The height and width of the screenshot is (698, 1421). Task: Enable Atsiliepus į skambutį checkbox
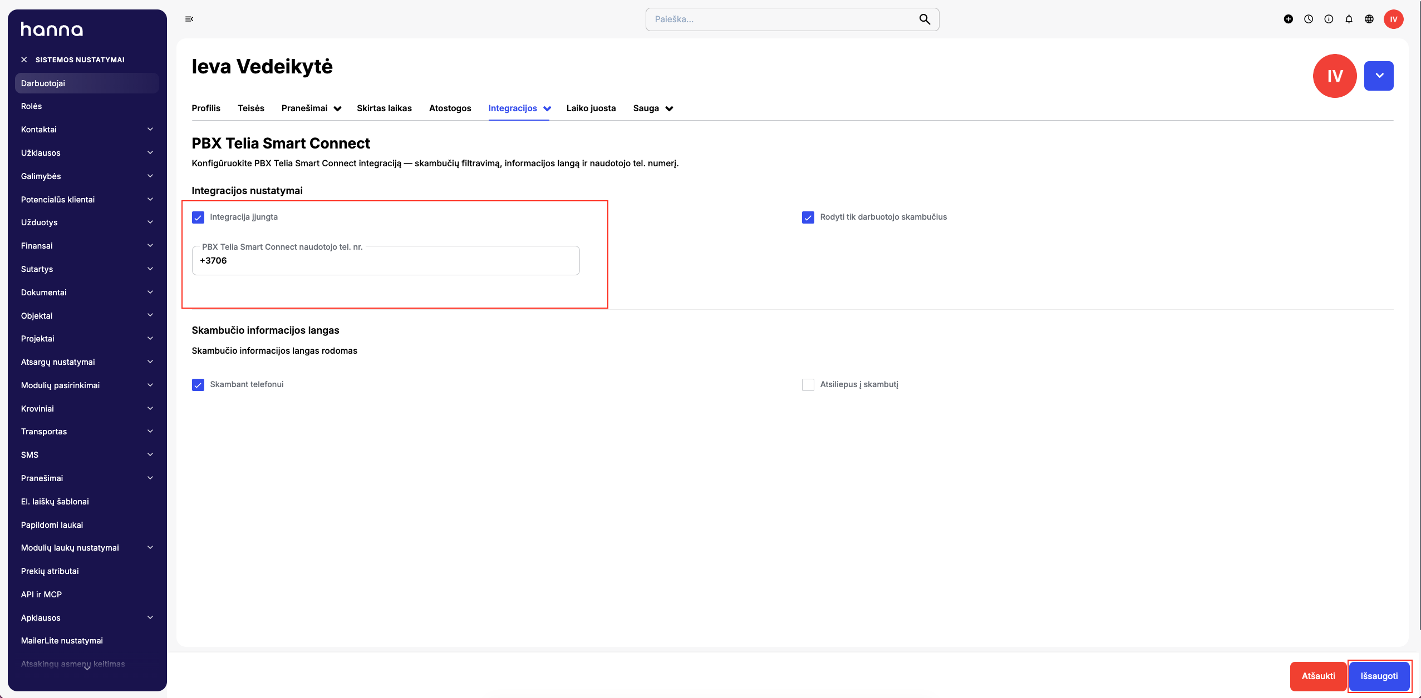808,385
